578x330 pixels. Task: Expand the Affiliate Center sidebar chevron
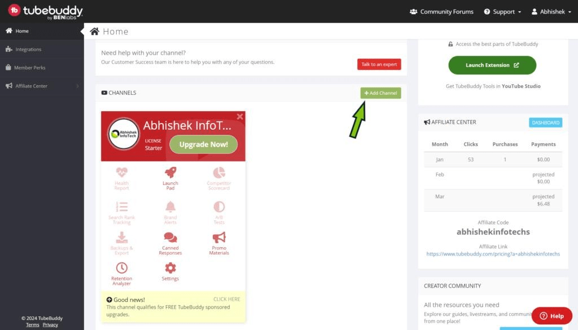pos(77,86)
